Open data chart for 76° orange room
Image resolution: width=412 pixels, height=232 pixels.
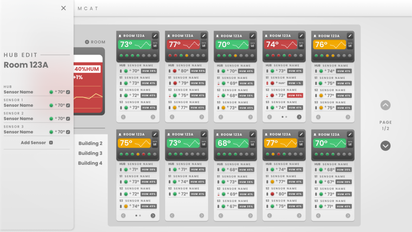(x=350, y=45)
